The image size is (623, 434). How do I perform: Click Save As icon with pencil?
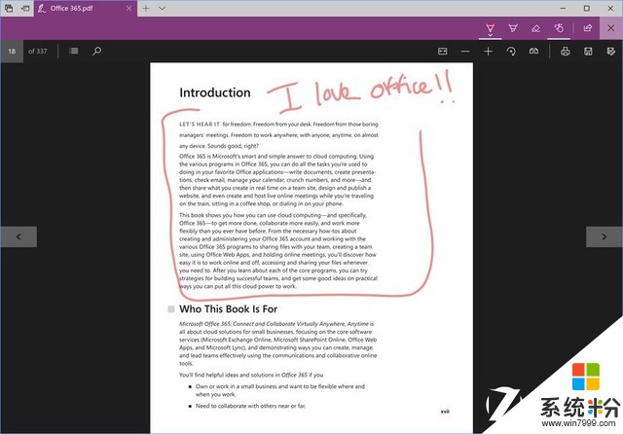click(x=611, y=52)
